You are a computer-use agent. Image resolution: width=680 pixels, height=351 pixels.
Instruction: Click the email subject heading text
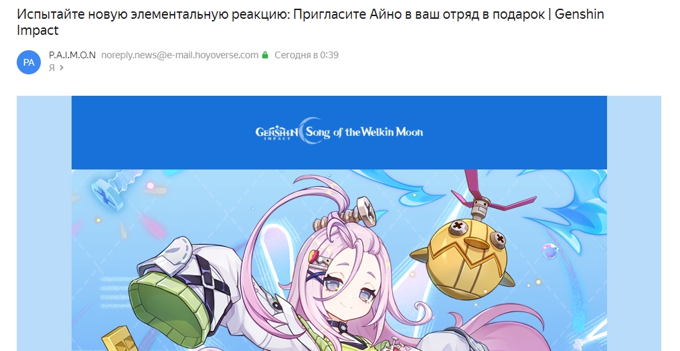click(311, 22)
